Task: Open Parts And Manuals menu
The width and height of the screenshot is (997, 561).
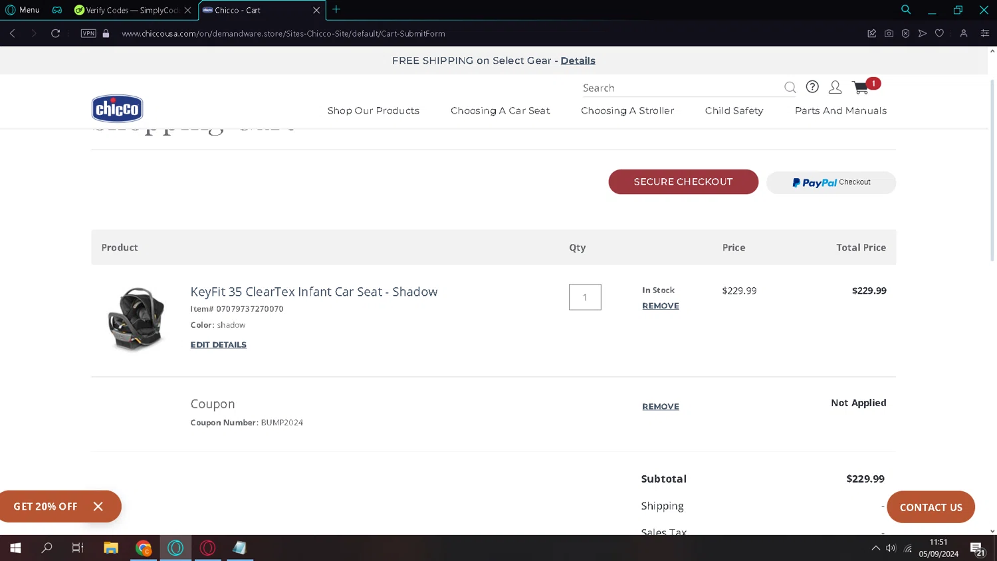Action: (841, 110)
